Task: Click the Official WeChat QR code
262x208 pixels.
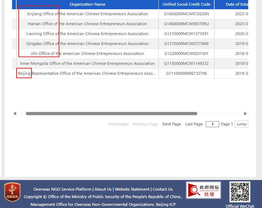Action: click(240, 192)
